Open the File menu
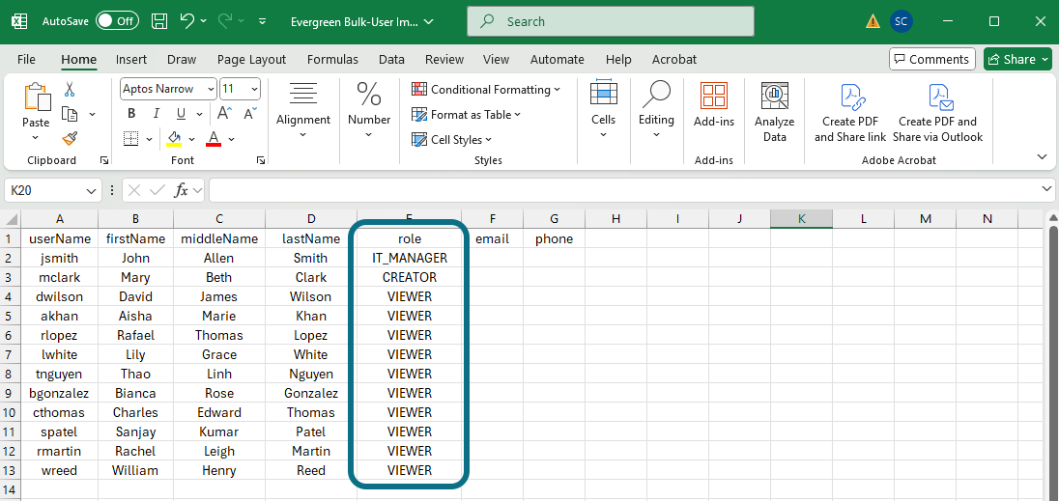This screenshot has width=1059, height=501. click(26, 59)
